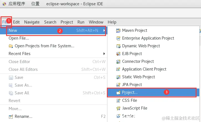The width and height of the screenshot is (201, 122).
Task: Click the Rename pencil icon
Action: tap(11, 116)
